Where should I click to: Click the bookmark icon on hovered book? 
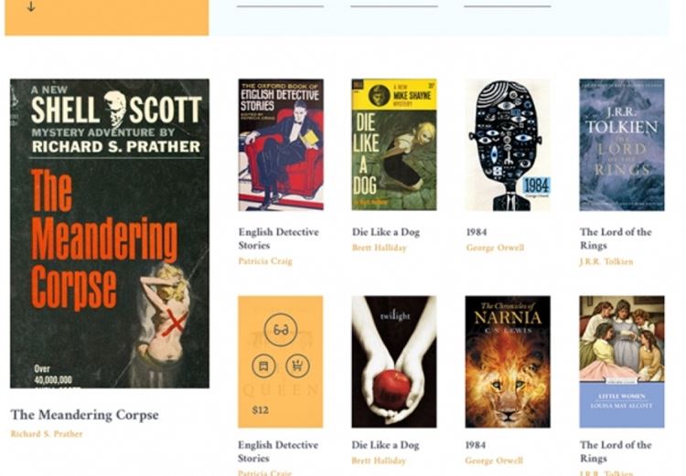tap(263, 365)
